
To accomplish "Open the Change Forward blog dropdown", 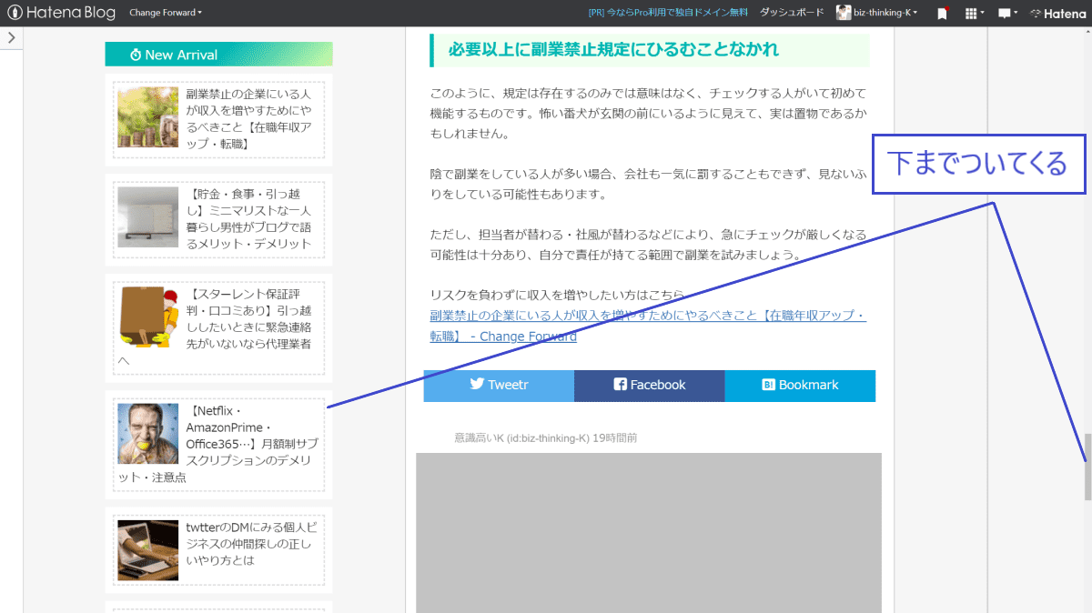I will (166, 13).
